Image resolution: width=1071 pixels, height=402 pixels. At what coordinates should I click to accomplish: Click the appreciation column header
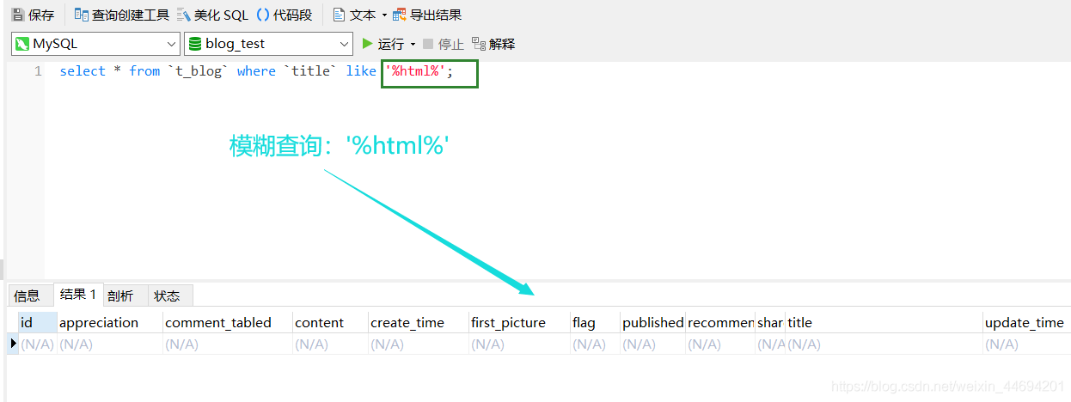(110, 322)
